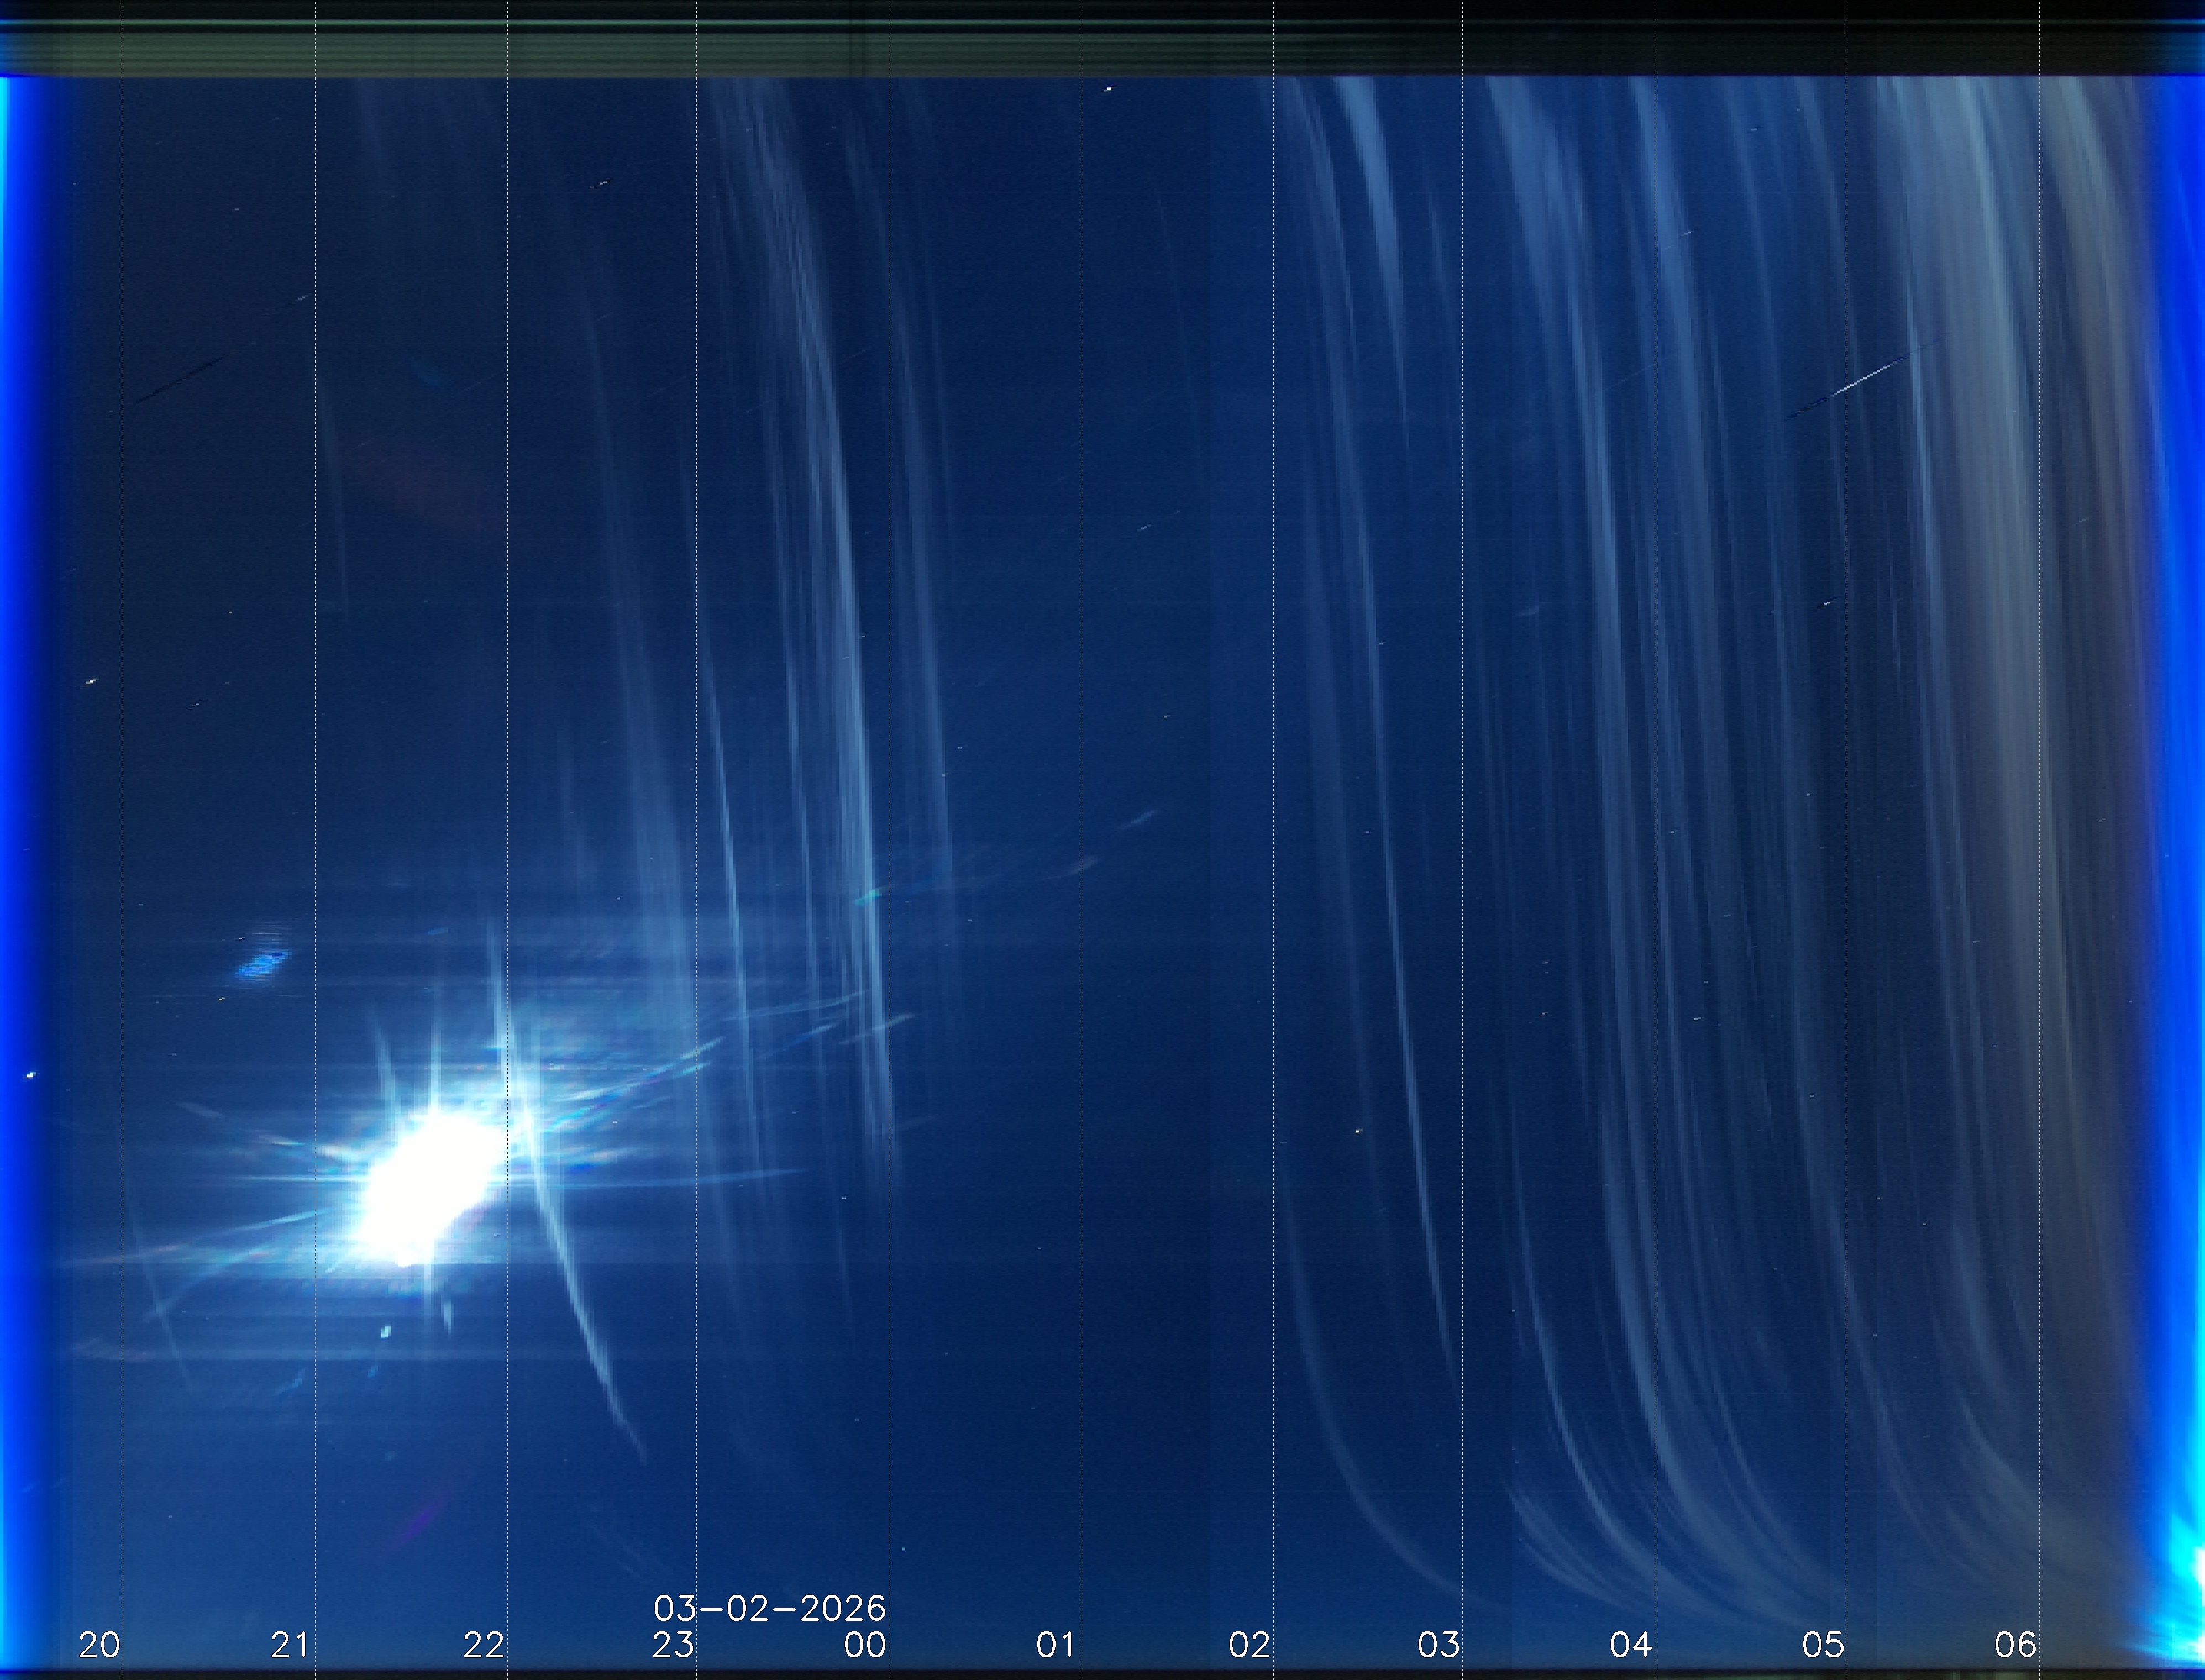Select the 02 hour marker
2205x1680 pixels.
[x=1249, y=1645]
